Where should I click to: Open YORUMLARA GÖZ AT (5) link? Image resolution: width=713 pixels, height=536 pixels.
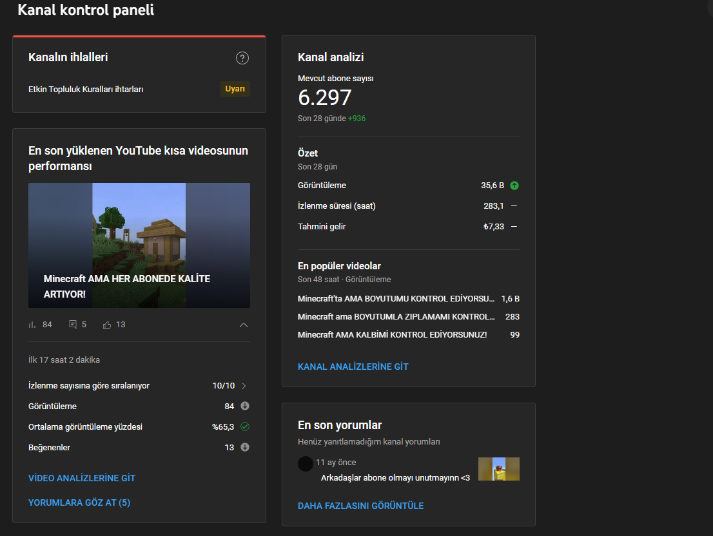tap(79, 503)
